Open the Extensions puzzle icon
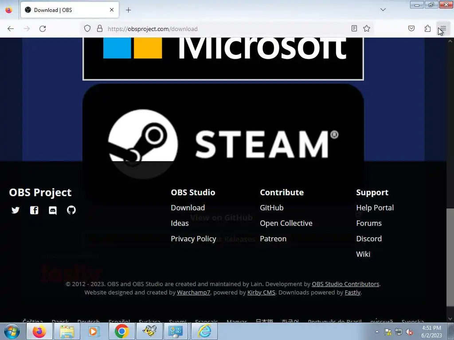 (427, 28)
